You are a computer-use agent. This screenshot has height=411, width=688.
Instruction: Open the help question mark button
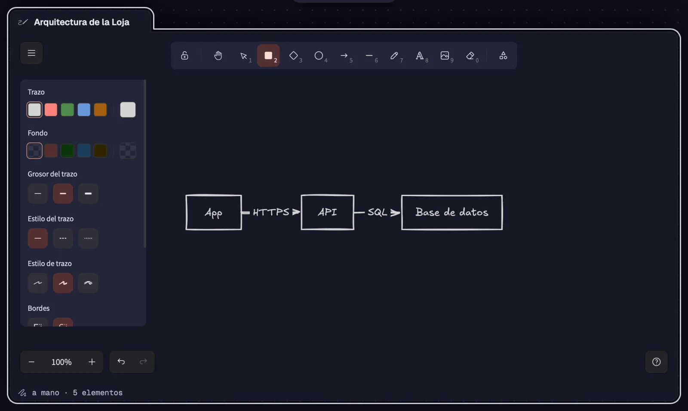click(656, 362)
